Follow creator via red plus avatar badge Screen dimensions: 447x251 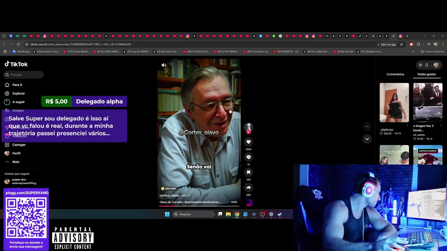click(x=248, y=132)
